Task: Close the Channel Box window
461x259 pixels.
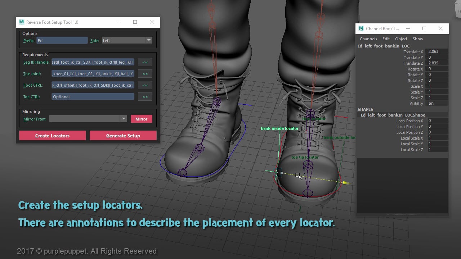Action: pos(441,28)
